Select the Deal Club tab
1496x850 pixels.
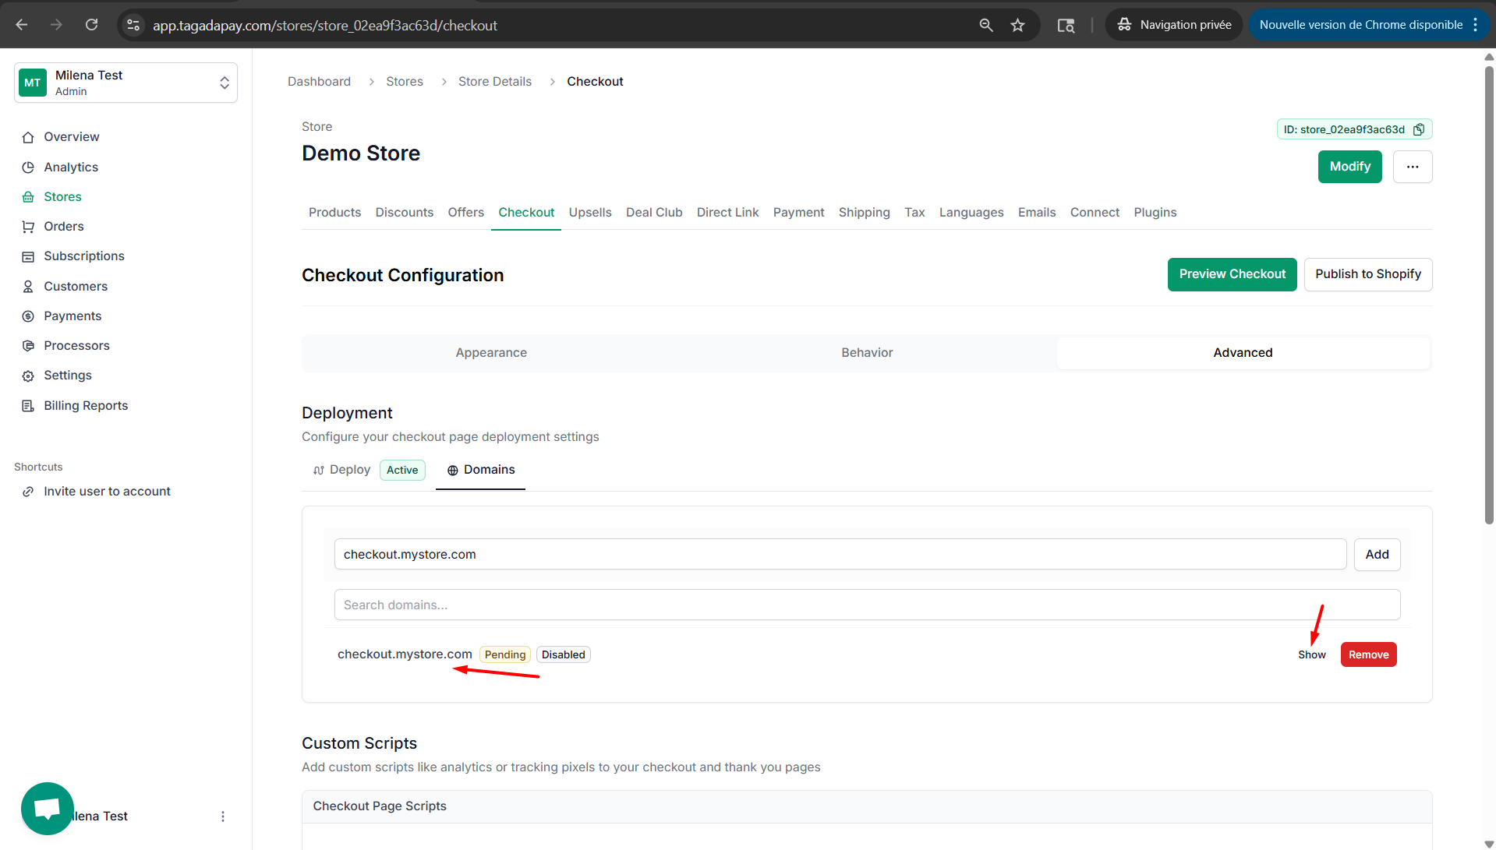click(654, 213)
